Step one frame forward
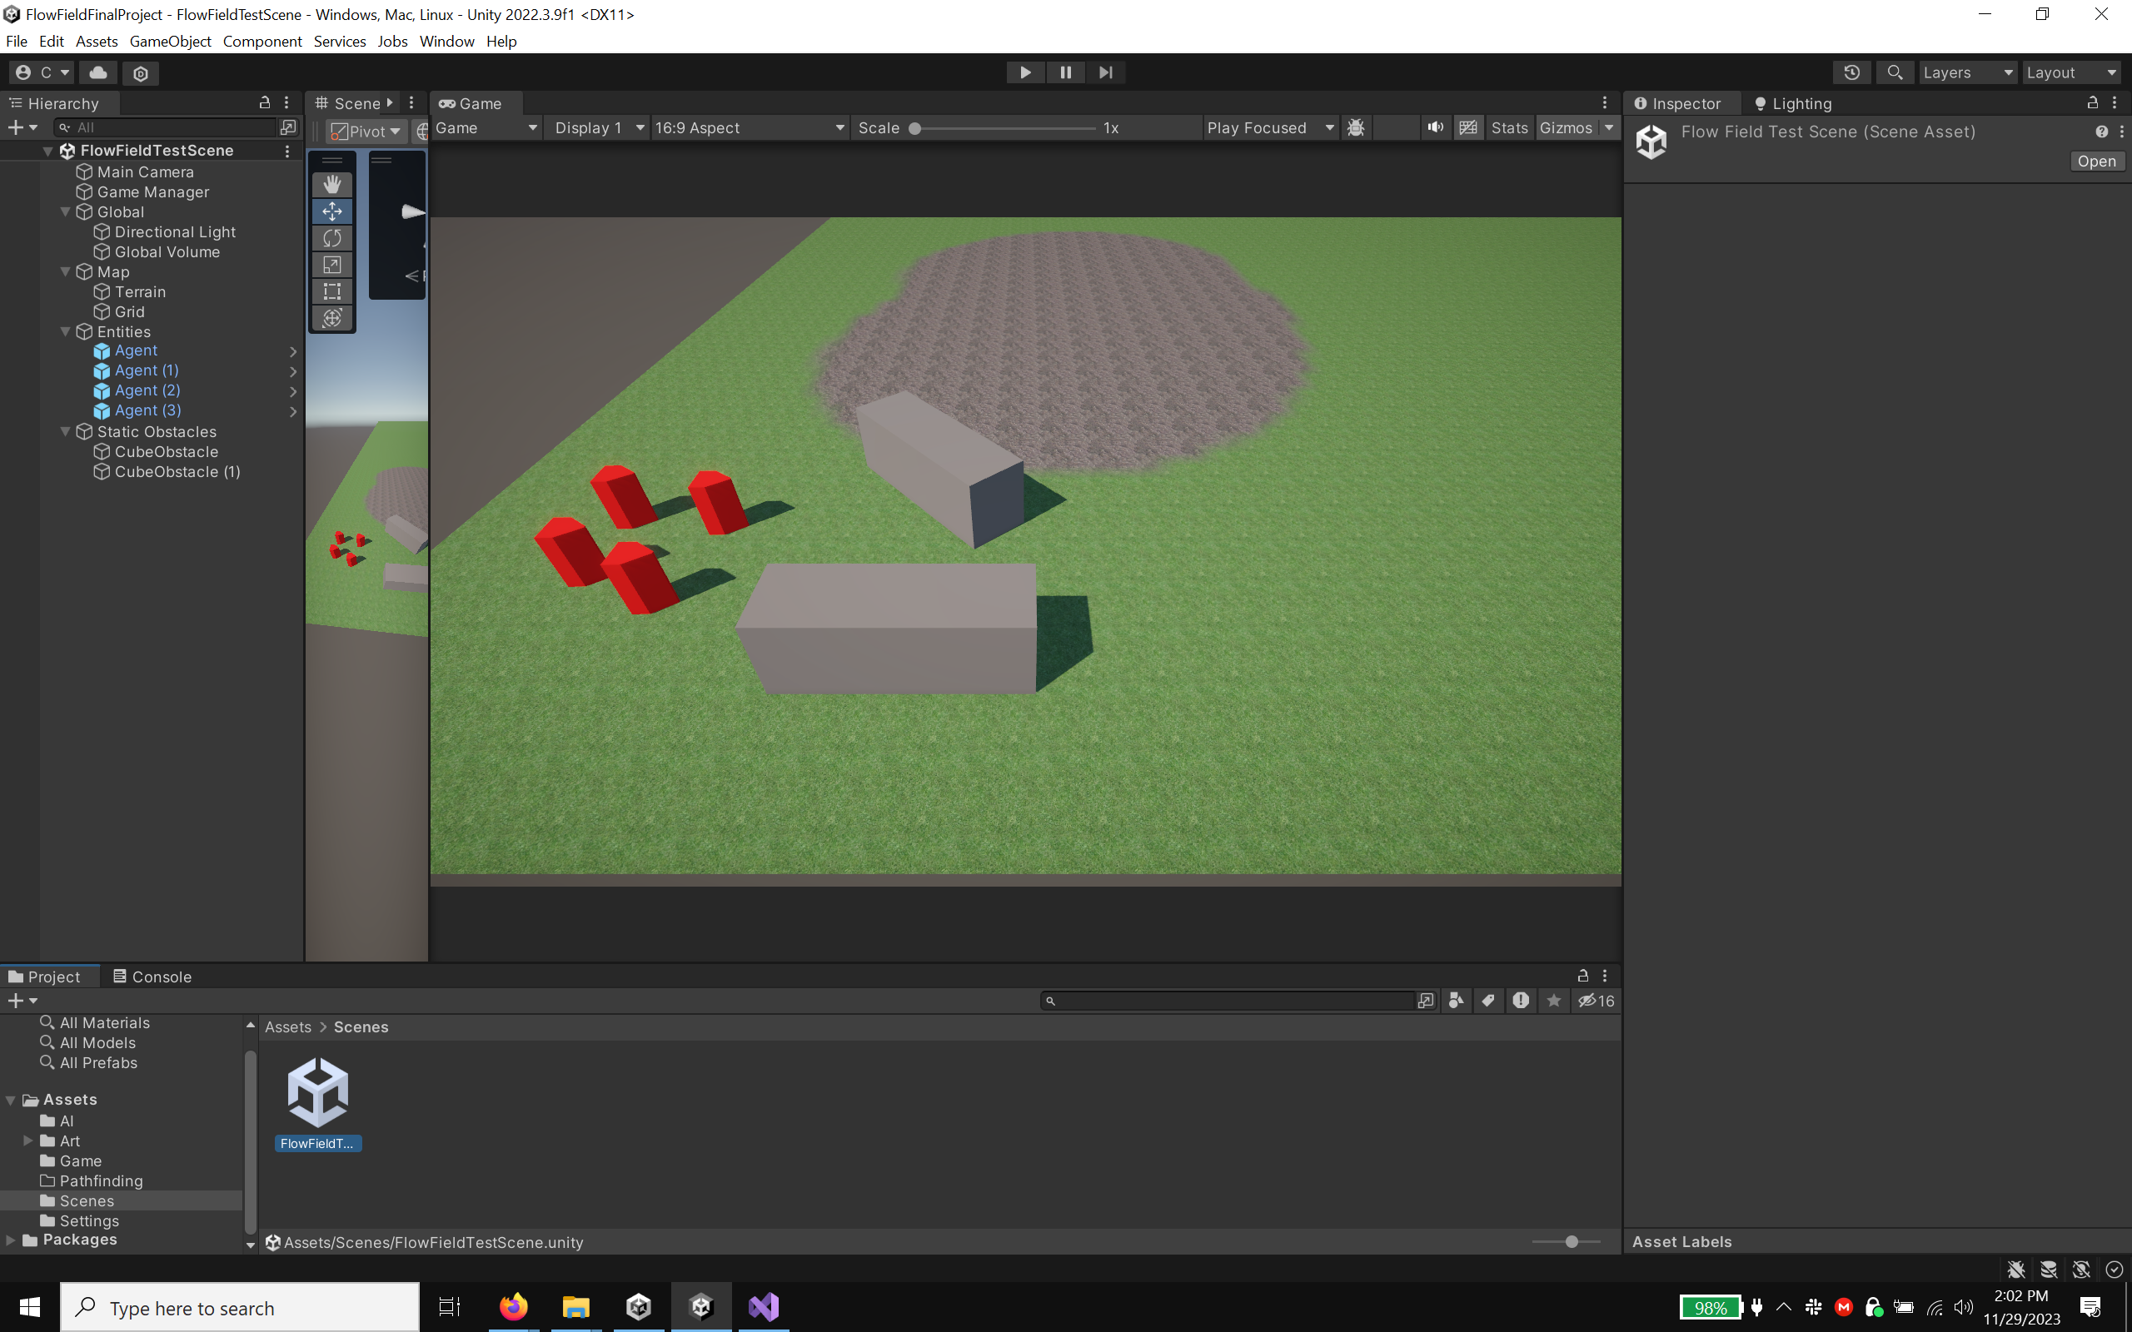Screen dimensions: 2132x1332 pyautogui.click(x=1106, y=72)
